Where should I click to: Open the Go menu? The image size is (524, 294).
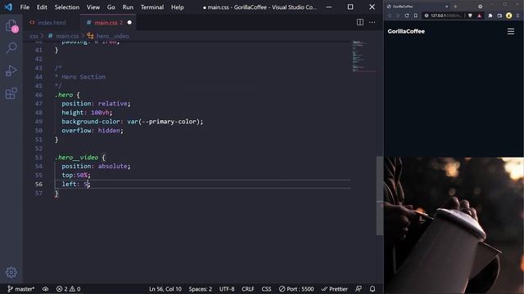click(x=111, y=7)
